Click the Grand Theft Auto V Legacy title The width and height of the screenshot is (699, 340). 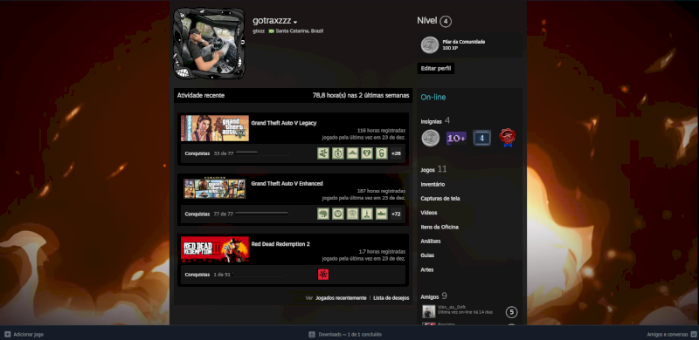pos(283,123)
